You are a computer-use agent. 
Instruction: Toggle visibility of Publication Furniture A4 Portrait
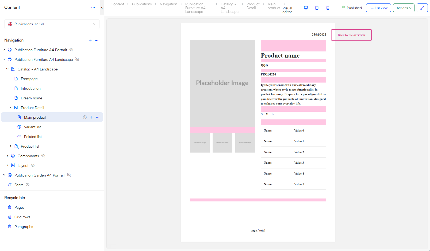click(x=71, y=50)
